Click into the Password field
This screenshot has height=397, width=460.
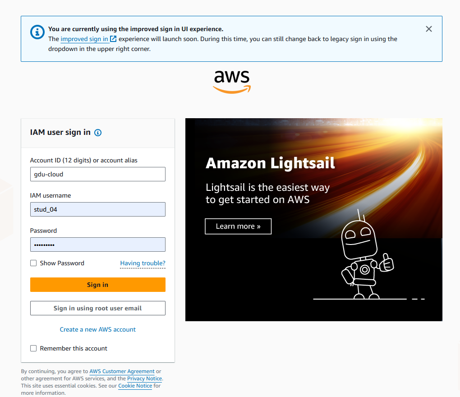point(98,245)
